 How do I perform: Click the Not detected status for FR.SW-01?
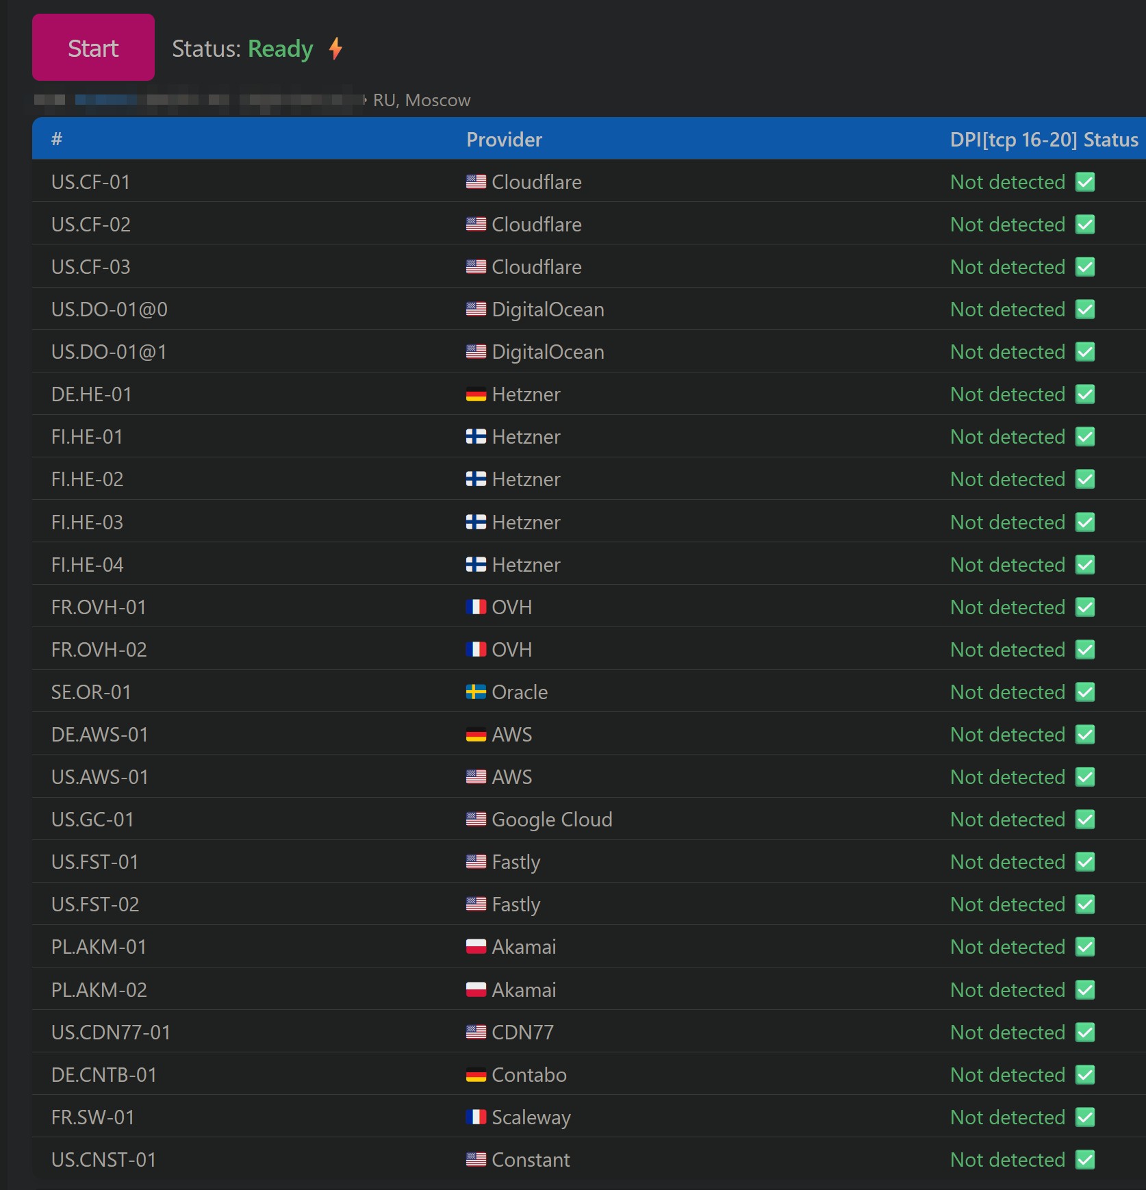click(1007, 1117)
